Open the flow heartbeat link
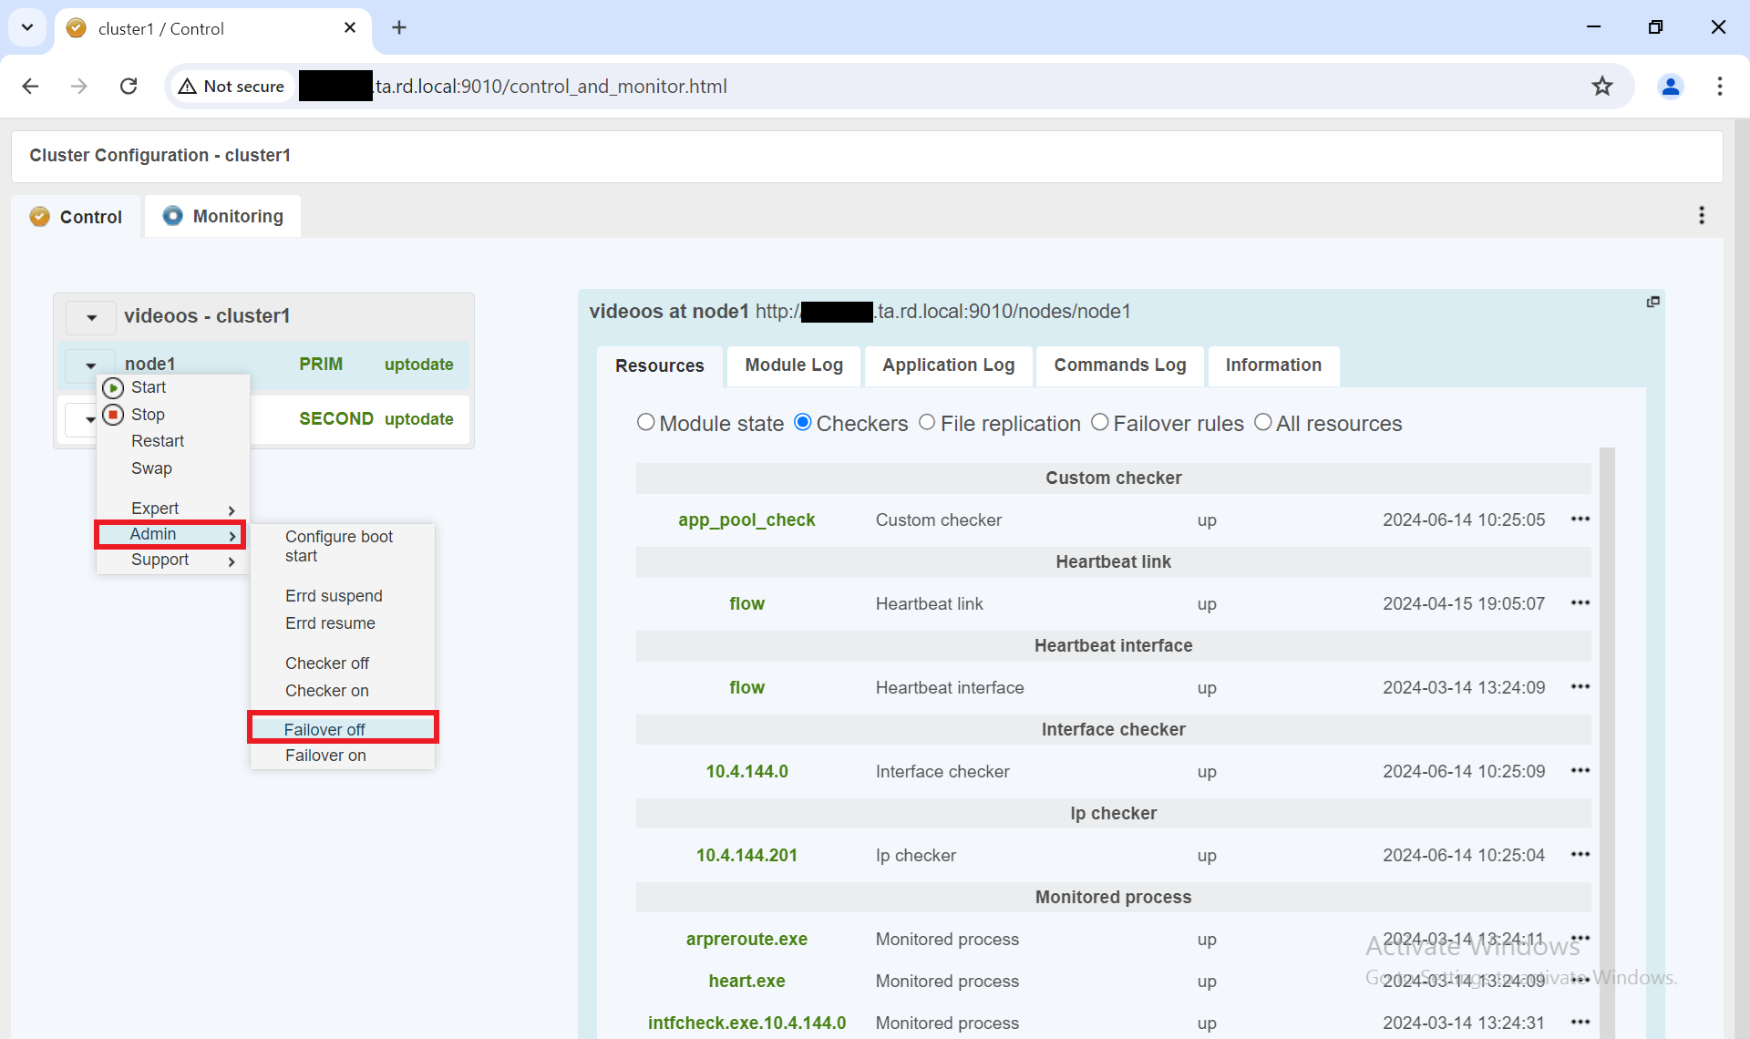The height and width of the screenshot is (1039, 1750). coord(746,603)
